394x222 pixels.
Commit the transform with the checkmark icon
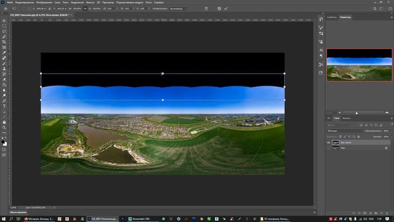click(226, 9)
